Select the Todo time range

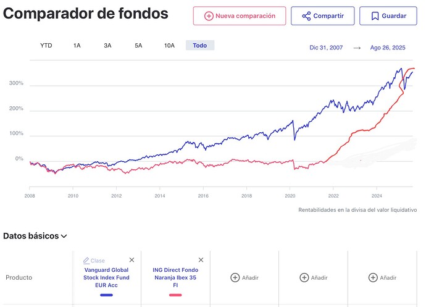click(x=200, y=45)
